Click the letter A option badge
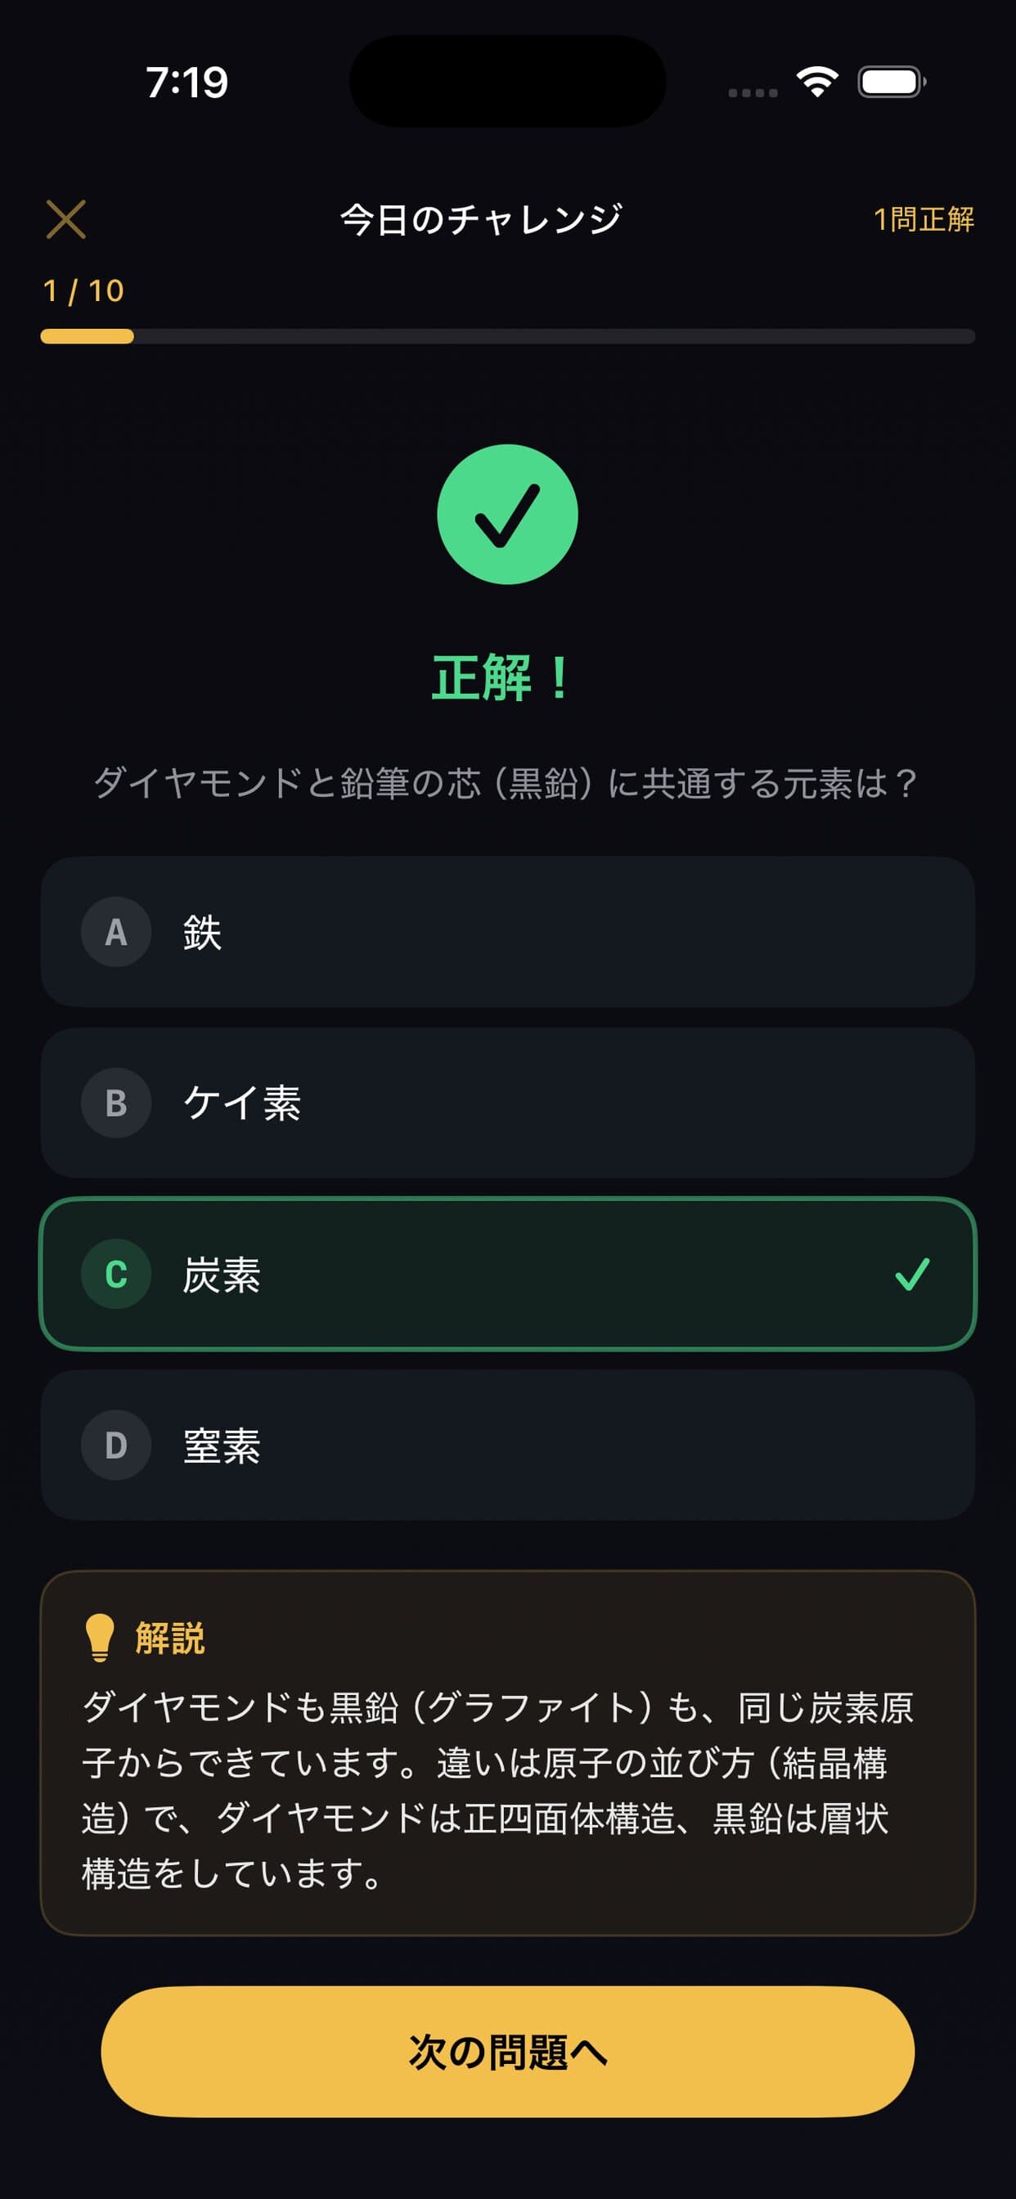This screenshot has width=1016, height=2199. click(116, 932)
